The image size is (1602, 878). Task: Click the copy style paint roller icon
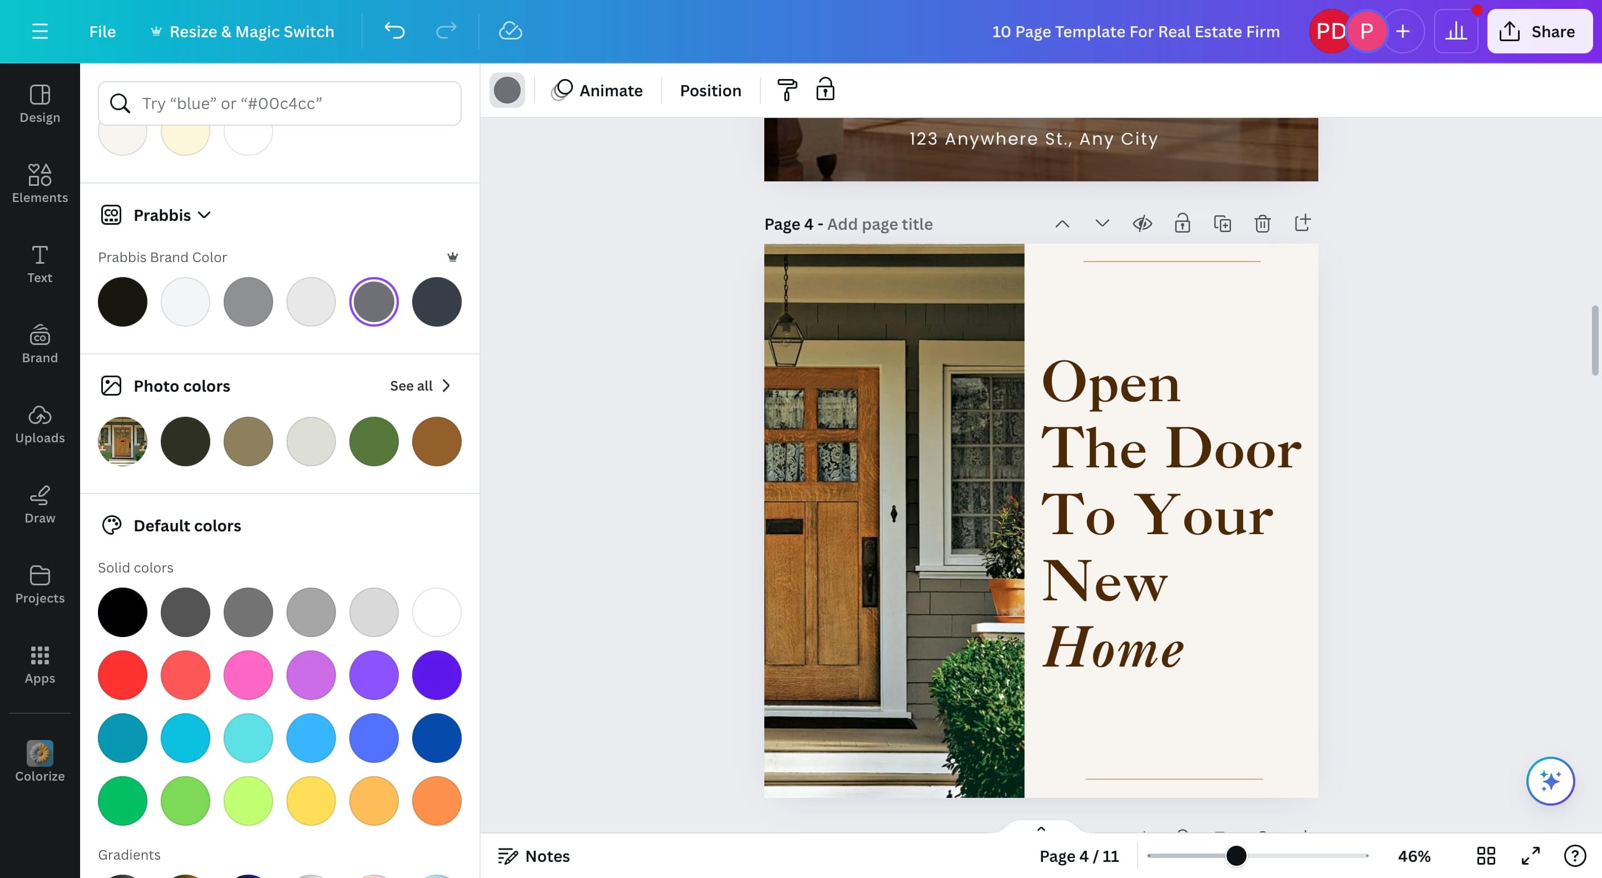click(x=787, y=90)
